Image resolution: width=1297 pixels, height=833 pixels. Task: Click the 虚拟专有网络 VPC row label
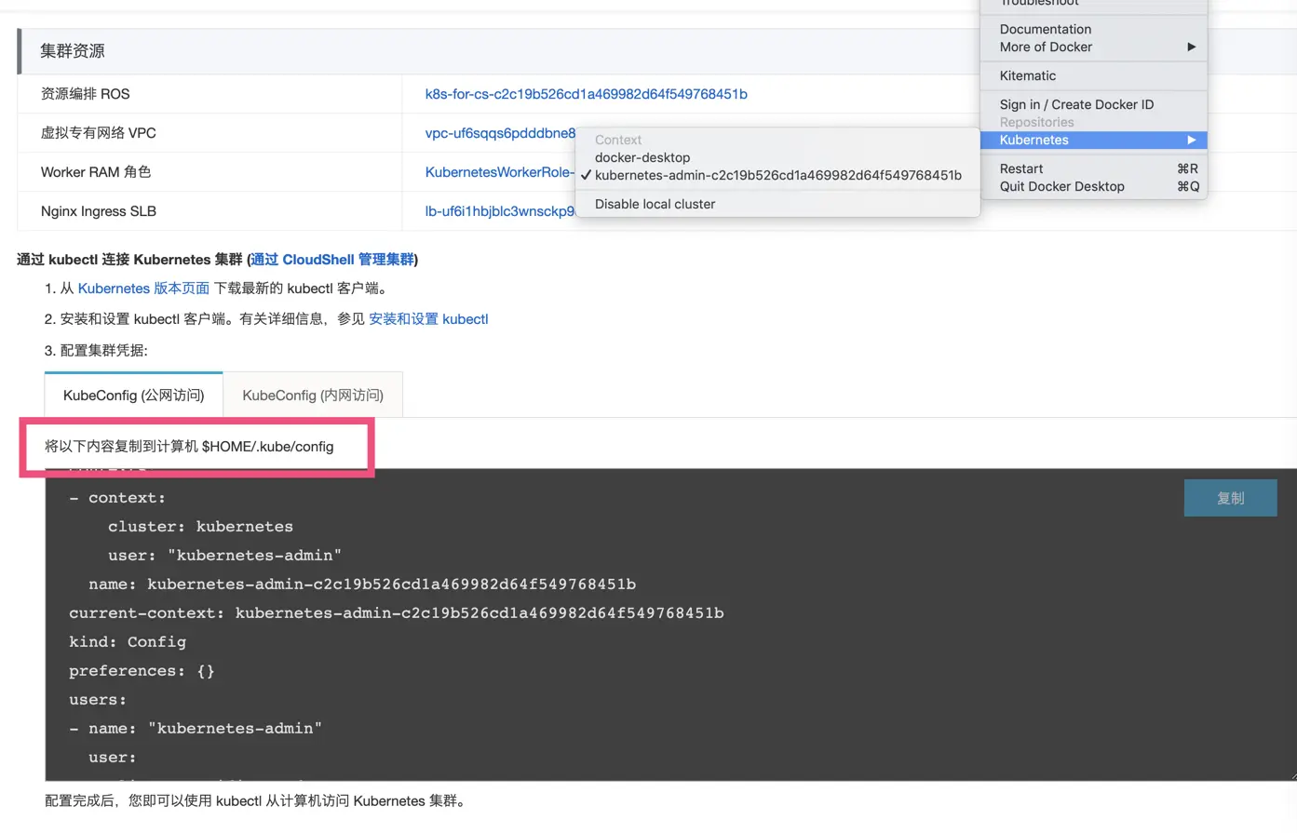[99, 133]
